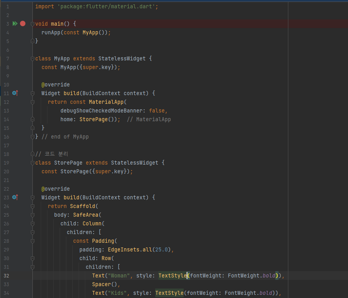Click Spacer() on line 33

[105, 284]
